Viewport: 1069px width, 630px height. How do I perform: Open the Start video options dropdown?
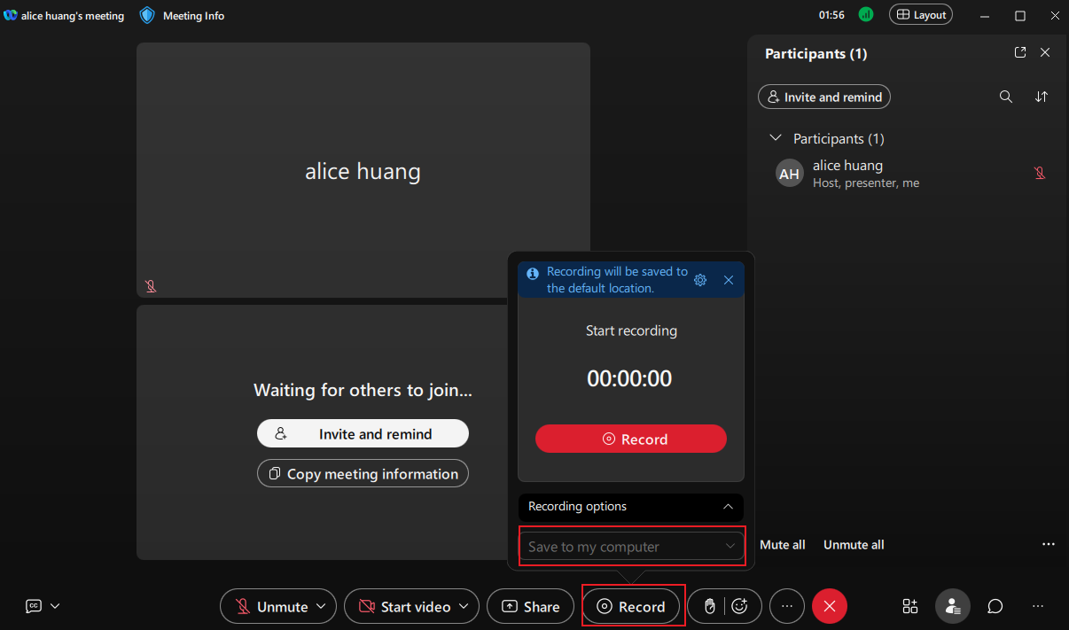(464, 606)
